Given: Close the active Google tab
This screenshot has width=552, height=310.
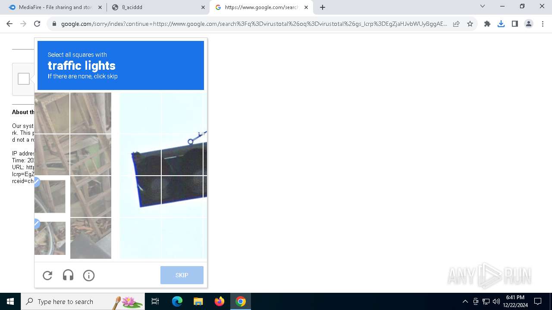Looking at the screenshot, I should coord(306,7).
